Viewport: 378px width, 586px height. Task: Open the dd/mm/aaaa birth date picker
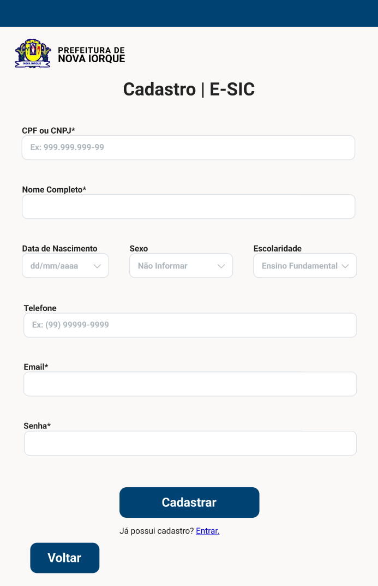(x=65, y=266)
